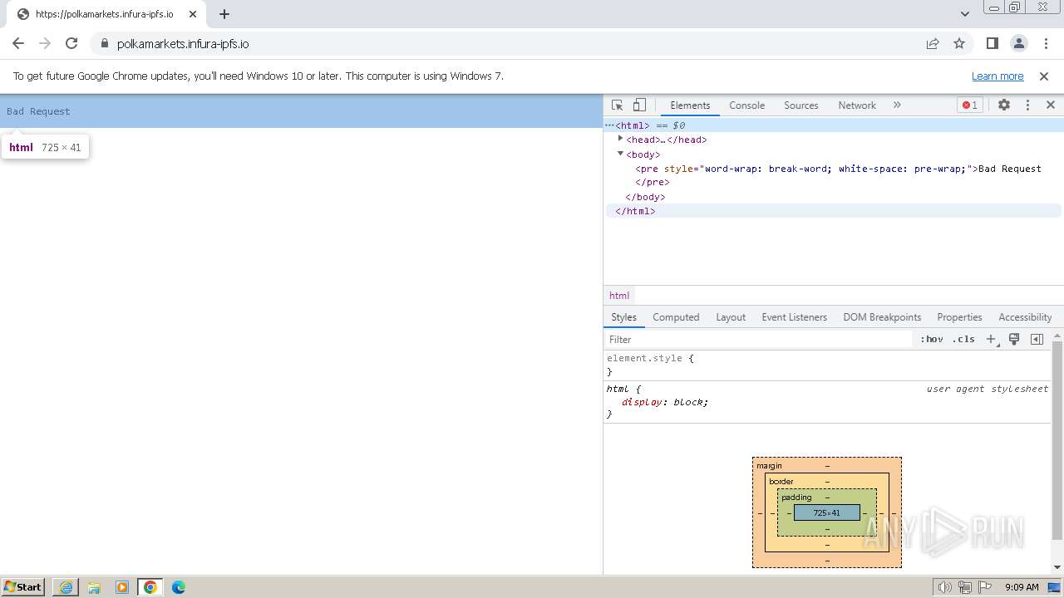
Task: Close the DevTools panel
Action: (x=1051, y=105)
